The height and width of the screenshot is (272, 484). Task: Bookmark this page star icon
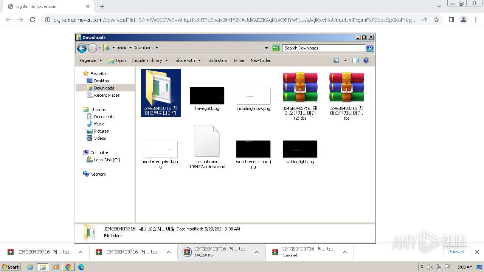(x=436, y=20)
